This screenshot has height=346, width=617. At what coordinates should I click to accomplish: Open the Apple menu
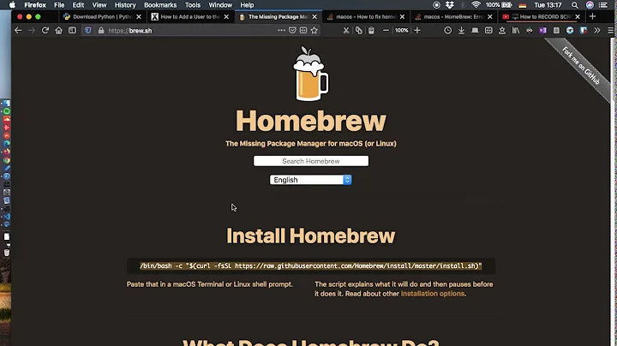coord(12,5)
